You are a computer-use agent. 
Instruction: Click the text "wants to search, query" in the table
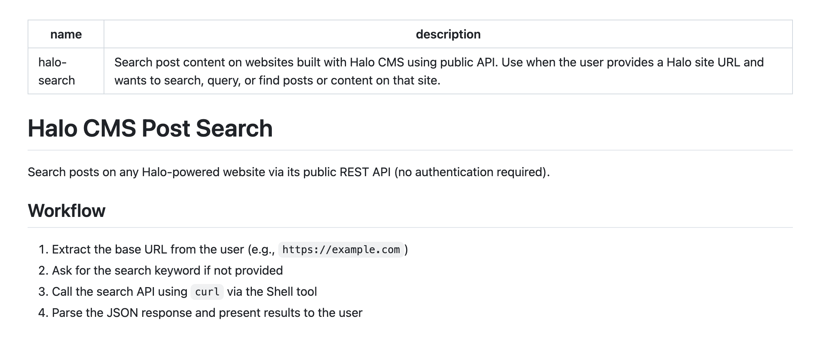point(178,80)
